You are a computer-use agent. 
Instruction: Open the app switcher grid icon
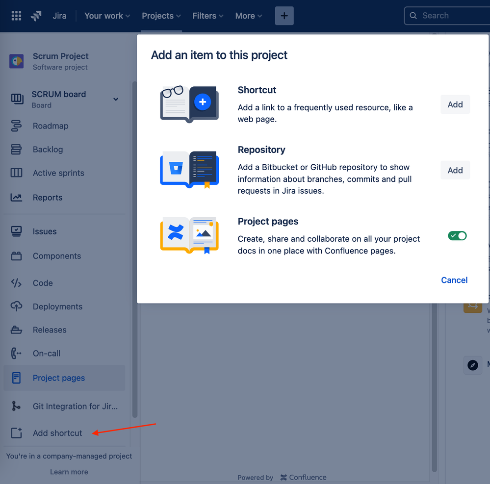[16, 16]
